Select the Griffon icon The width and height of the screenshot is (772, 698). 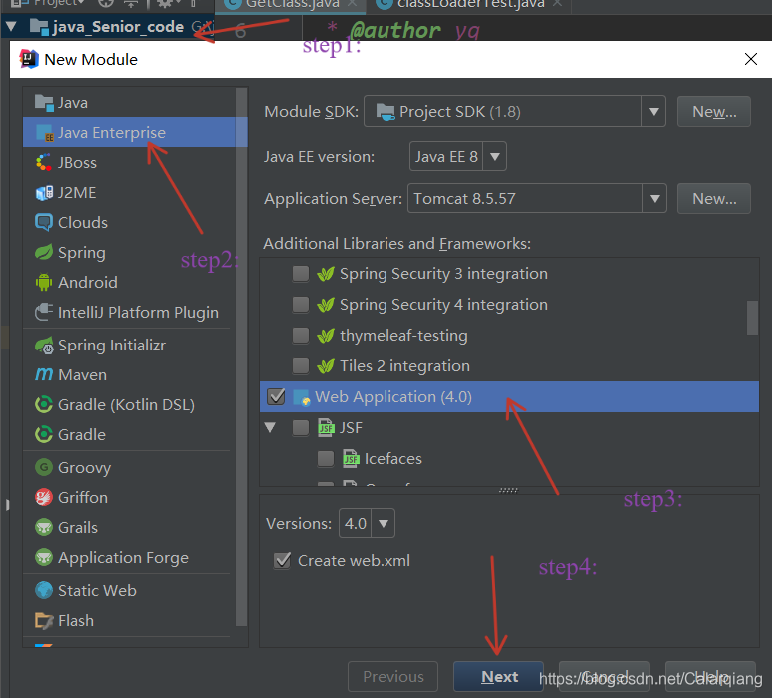44,497
